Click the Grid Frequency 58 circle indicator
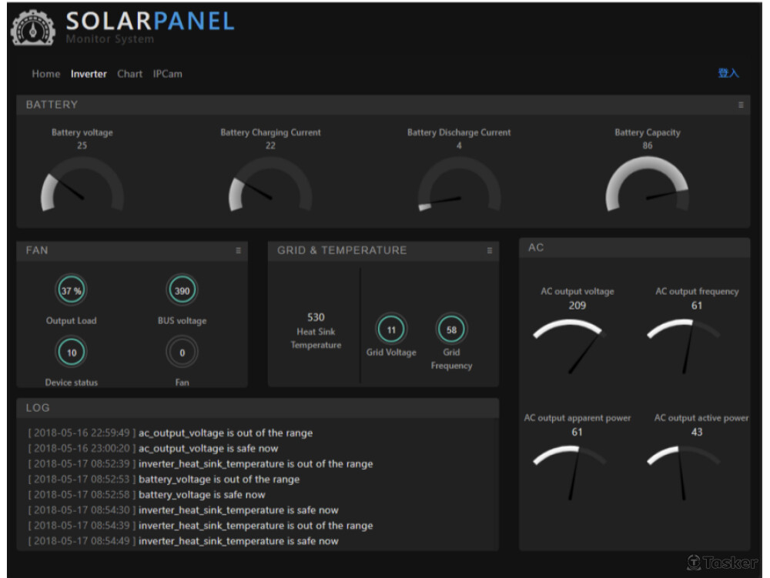Image resolution: width=770 pixels, height=578 pixels. point(451,330)
